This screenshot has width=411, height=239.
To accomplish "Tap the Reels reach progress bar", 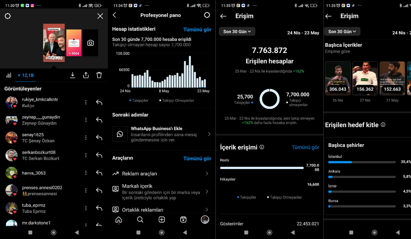I will 262,168.
